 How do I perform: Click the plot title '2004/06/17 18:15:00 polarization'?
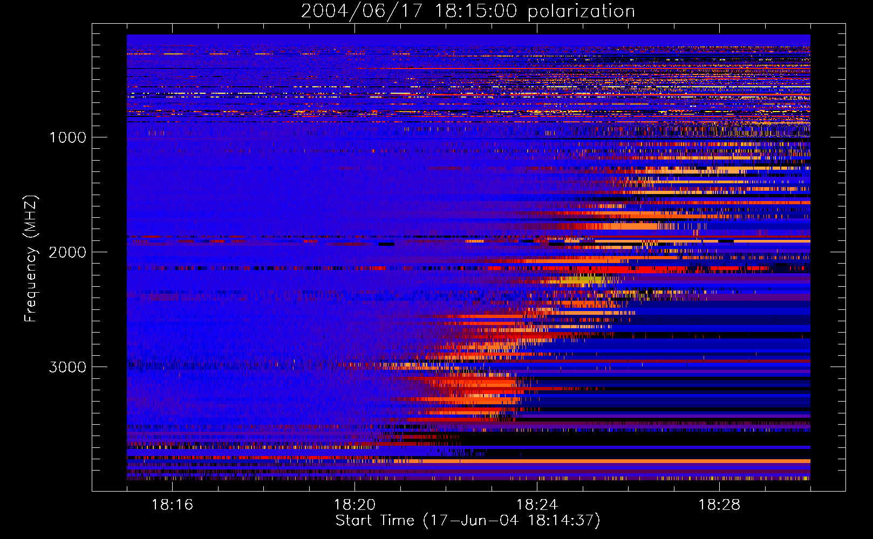[x=468, y=11]
